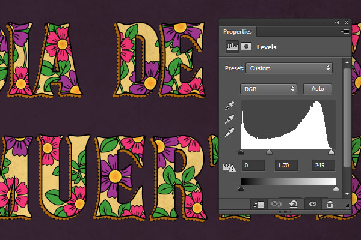Image resolution: width=361 pixels, height=240 pixels.
Task: Close the Properties panel
Action: click(347, 23)
